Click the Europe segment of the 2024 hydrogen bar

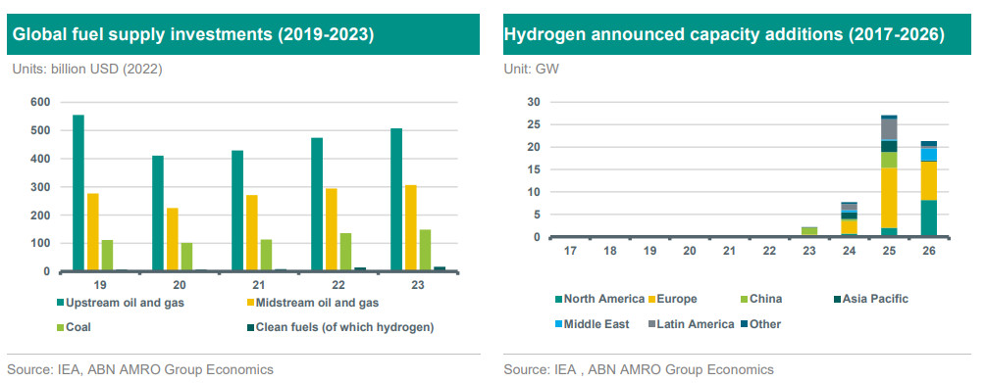pyautogui.click(x=850, y=226)
